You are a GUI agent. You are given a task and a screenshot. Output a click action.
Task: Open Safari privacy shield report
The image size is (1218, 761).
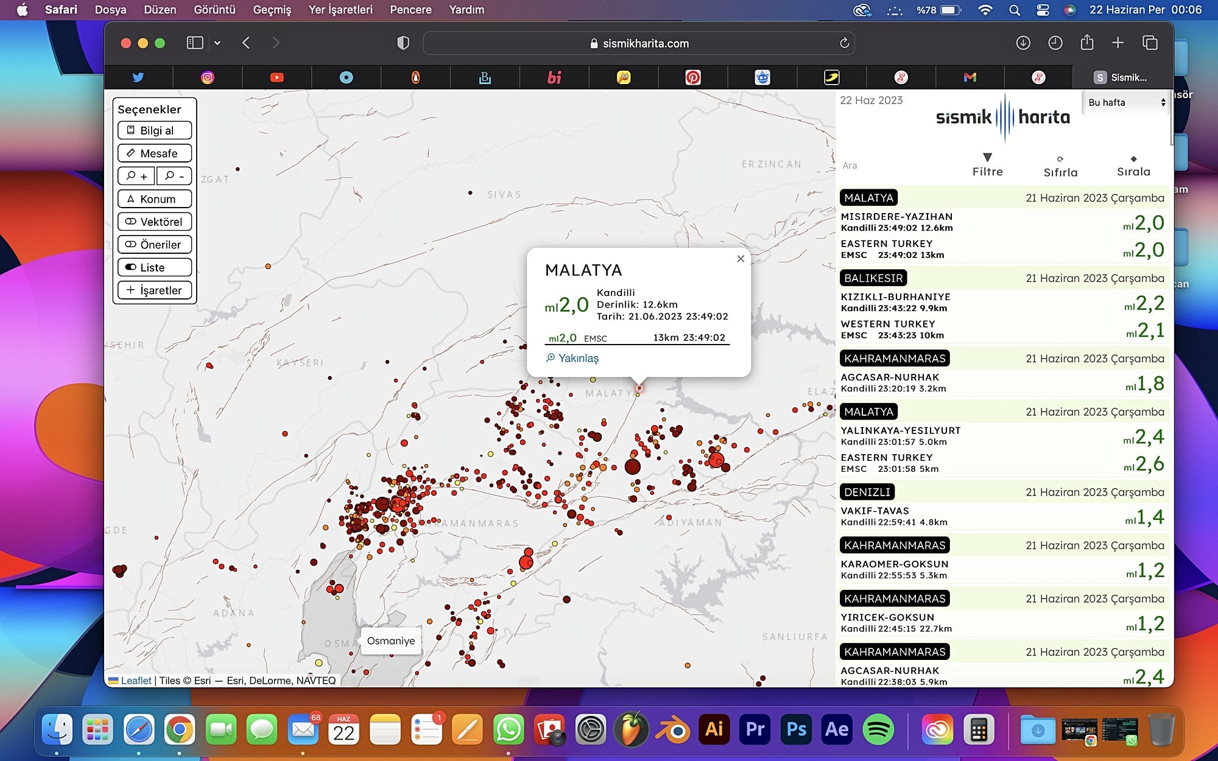tap(403, 43)
